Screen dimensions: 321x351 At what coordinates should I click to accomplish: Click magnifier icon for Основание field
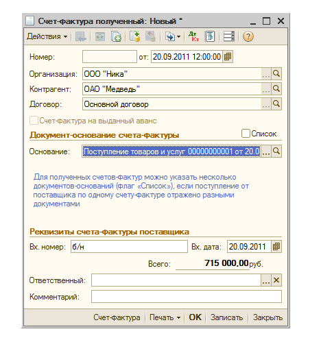[x=276, y=152]
